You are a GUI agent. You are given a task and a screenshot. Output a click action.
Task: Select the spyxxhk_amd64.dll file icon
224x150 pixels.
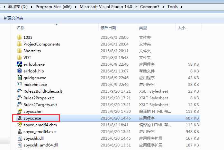pos(20,145)
